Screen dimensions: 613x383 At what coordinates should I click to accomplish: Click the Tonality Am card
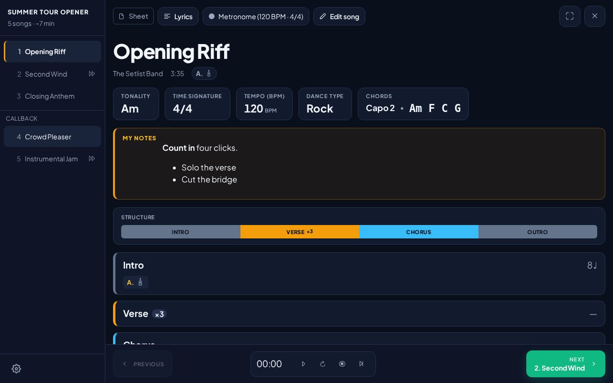[x=136, y=104]
